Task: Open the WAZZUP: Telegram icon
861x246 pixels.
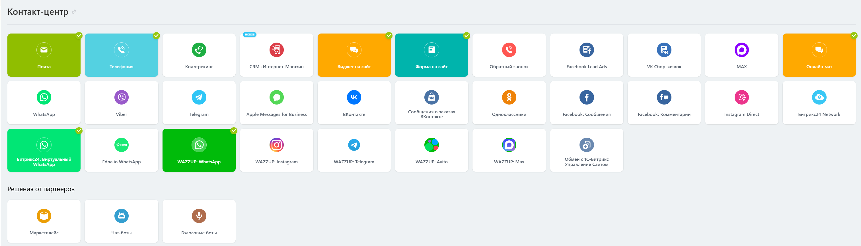Action: 354,145
